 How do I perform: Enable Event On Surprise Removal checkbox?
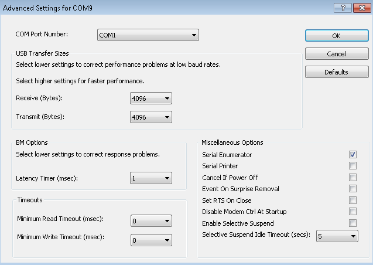[x=353, y=189]
